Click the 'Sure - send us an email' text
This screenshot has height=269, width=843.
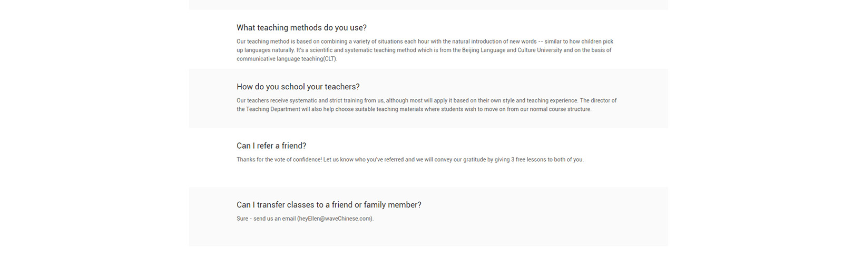266,219
